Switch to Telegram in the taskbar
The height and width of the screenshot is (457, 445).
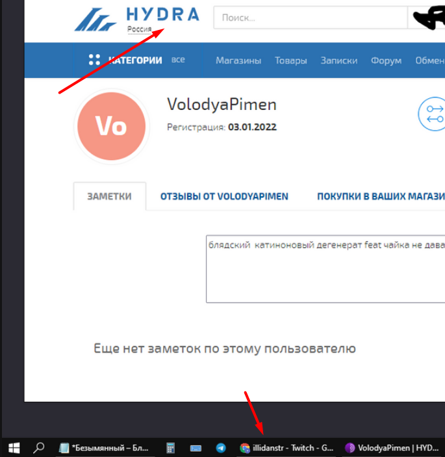tap(221, 447)
